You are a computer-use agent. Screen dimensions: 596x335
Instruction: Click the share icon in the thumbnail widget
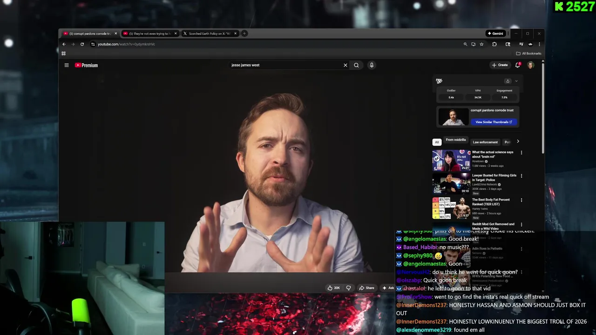tap(508, 81)
